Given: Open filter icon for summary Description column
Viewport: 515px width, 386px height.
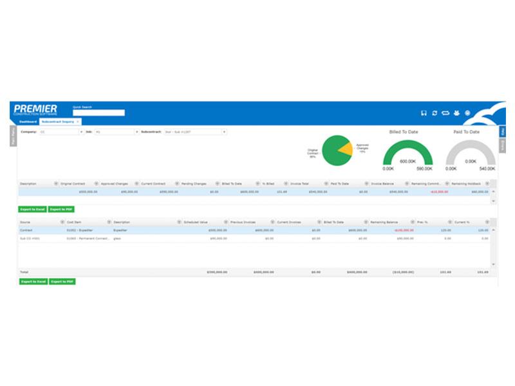Looking at the screenshot, I should (56, 183).
